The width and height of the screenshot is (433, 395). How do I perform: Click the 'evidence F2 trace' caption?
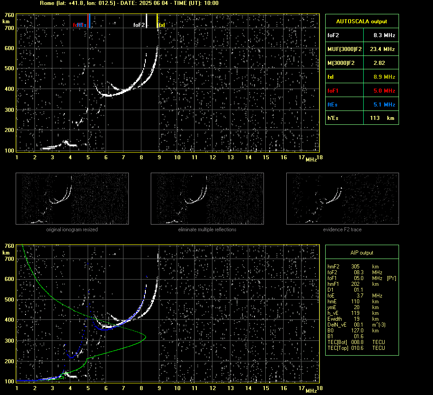(x=342, y=229)
